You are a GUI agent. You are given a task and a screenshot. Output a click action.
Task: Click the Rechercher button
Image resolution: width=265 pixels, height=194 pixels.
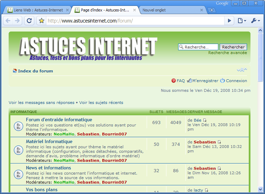[233, 47]
